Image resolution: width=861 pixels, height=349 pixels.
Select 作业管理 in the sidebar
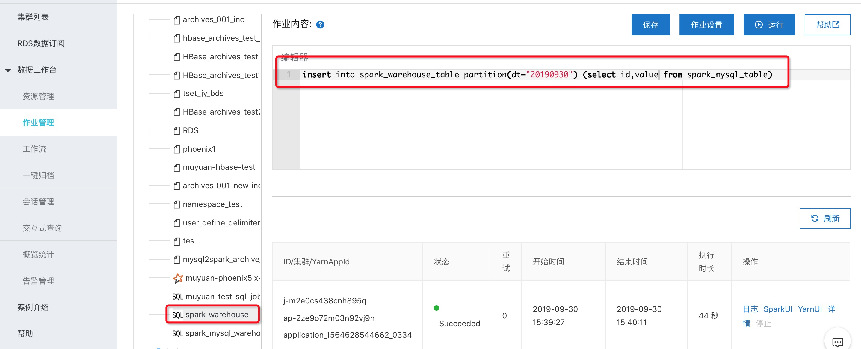38,123
